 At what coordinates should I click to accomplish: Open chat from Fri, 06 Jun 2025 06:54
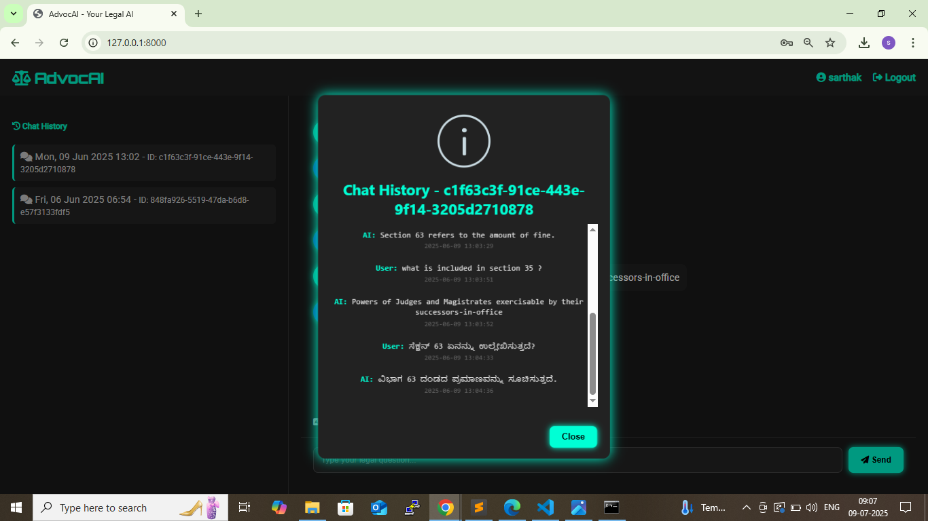144,206
